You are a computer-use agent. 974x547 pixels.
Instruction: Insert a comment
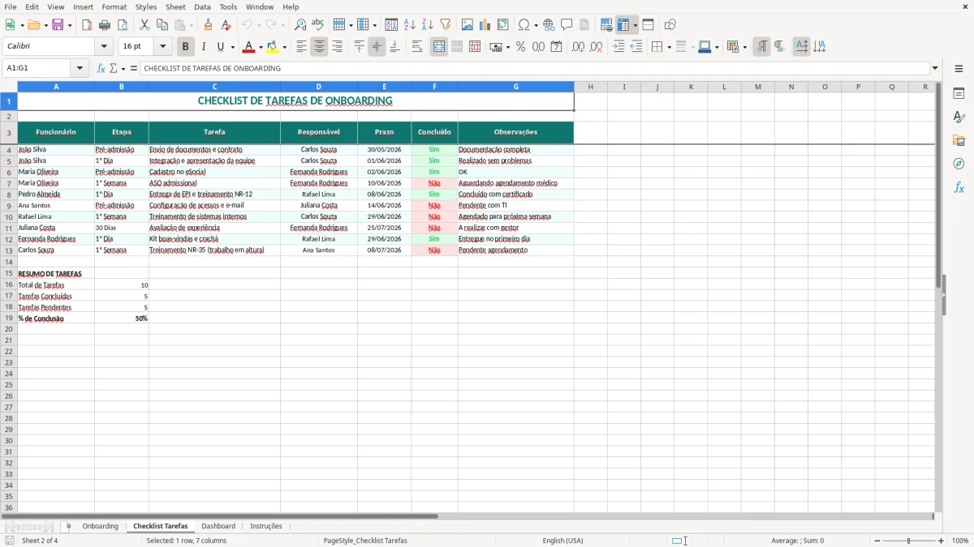click(x=567, y=25)
